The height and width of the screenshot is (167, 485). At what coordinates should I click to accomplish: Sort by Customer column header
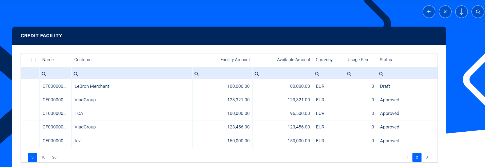pyautogui.click(x=84, y=60)
